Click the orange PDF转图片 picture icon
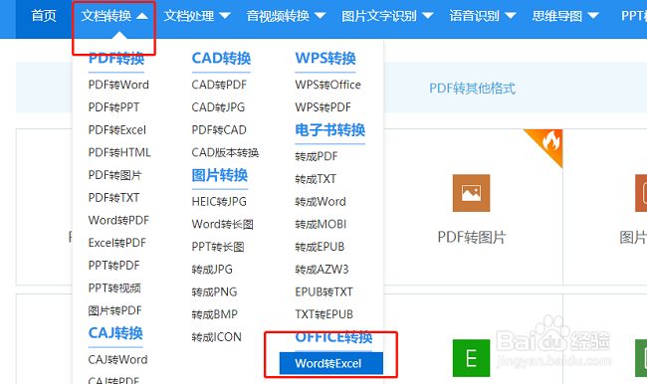 coord(471,193)
